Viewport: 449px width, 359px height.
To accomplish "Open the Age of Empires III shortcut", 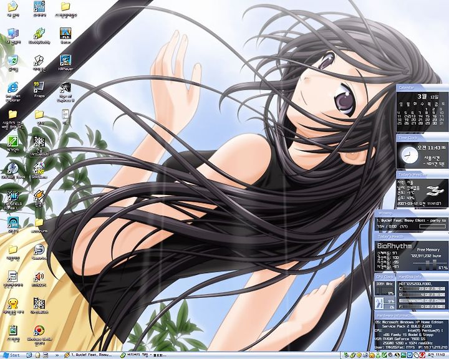I will coord(65,89).
